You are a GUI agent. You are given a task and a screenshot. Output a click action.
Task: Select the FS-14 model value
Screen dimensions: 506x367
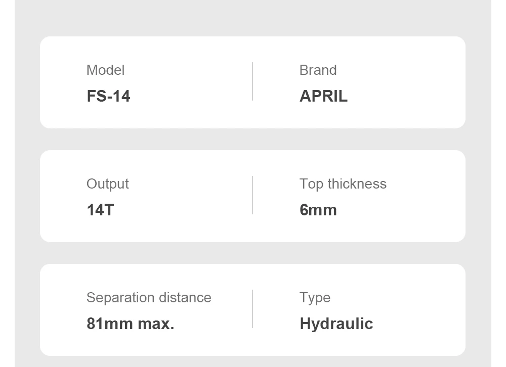(x=108, y=96)
